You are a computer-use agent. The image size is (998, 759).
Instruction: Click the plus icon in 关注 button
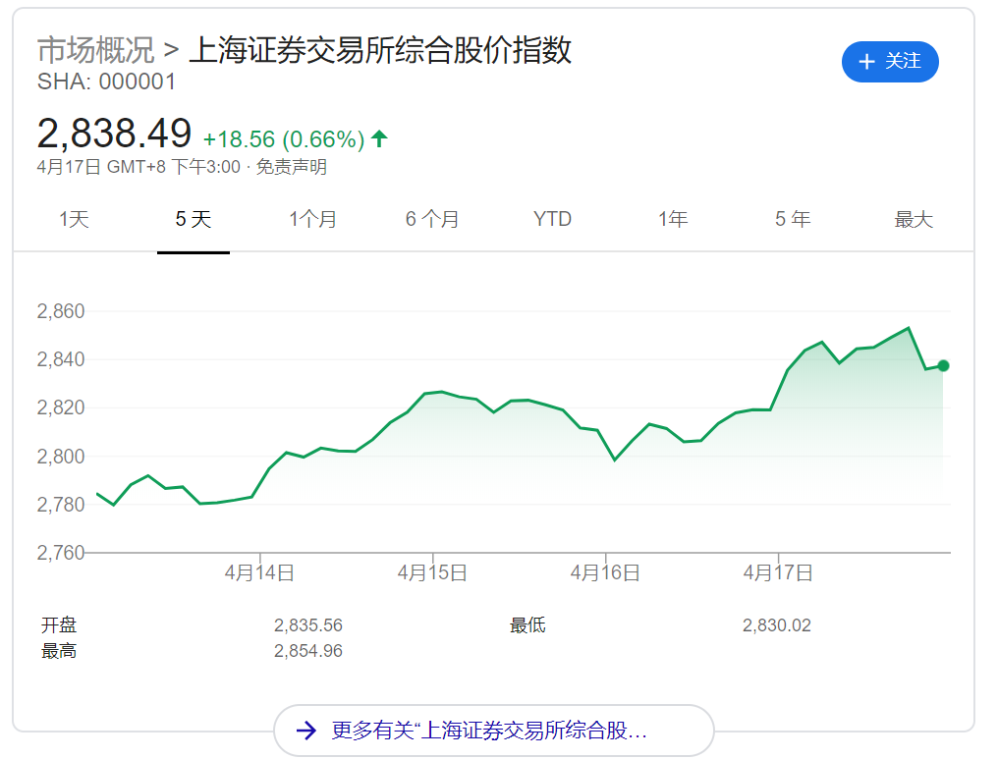coord(866,62)
